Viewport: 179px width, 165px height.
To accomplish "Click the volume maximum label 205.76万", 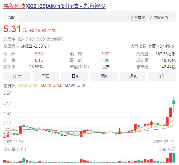I will coord(167,149).
